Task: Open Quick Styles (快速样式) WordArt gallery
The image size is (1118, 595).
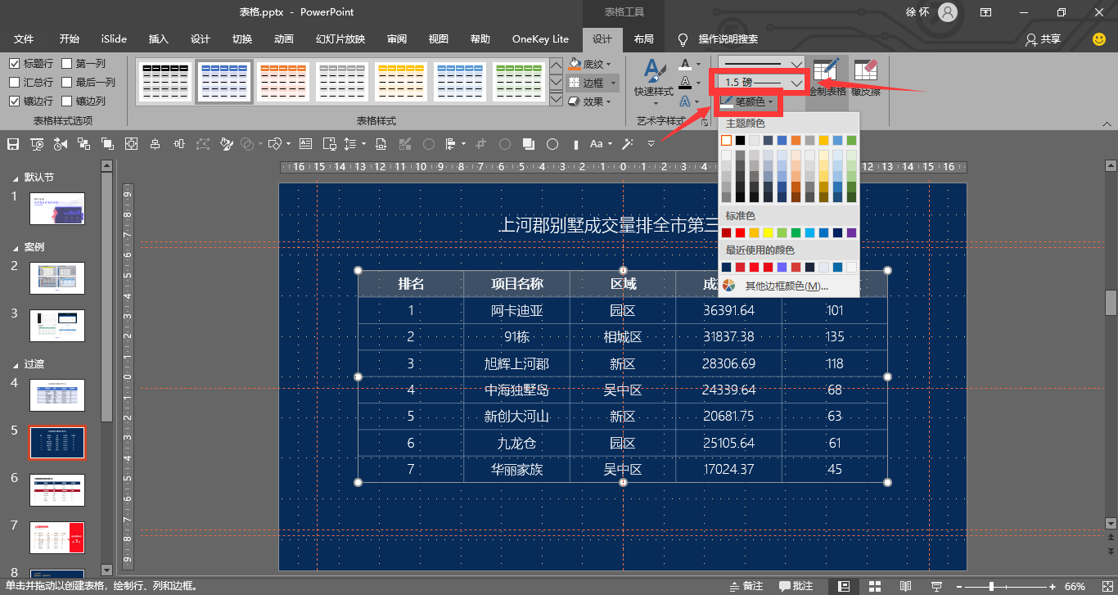Action: point(654,80)
